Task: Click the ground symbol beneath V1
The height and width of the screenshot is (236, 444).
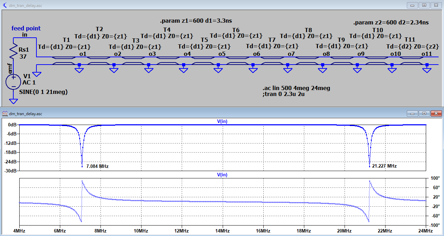Action: (x=13, y=101)
